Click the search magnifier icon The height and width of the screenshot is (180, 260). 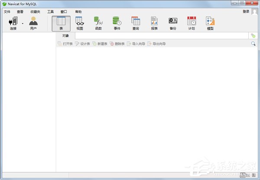253,44
